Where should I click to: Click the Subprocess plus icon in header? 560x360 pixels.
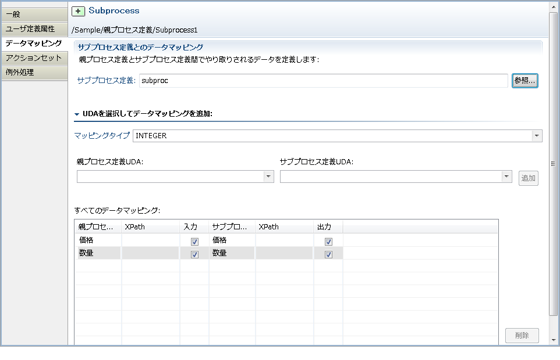[x=78, y=11]
